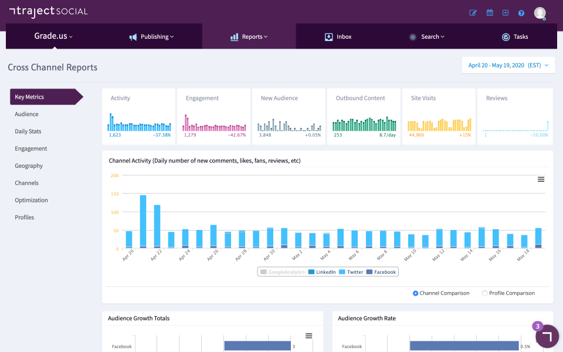The width and height of the screenshot is (563, 352).
Task: Click the floating chat widget with badge 3
Action: pos(547,336)
